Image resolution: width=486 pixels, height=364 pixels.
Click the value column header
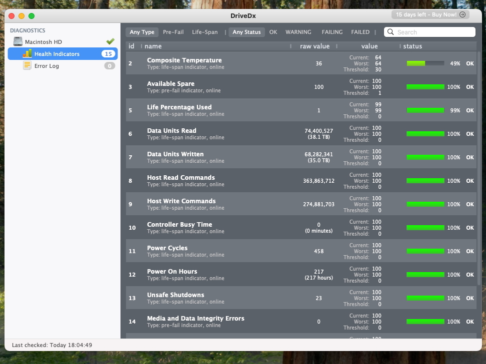coord(369,46)
